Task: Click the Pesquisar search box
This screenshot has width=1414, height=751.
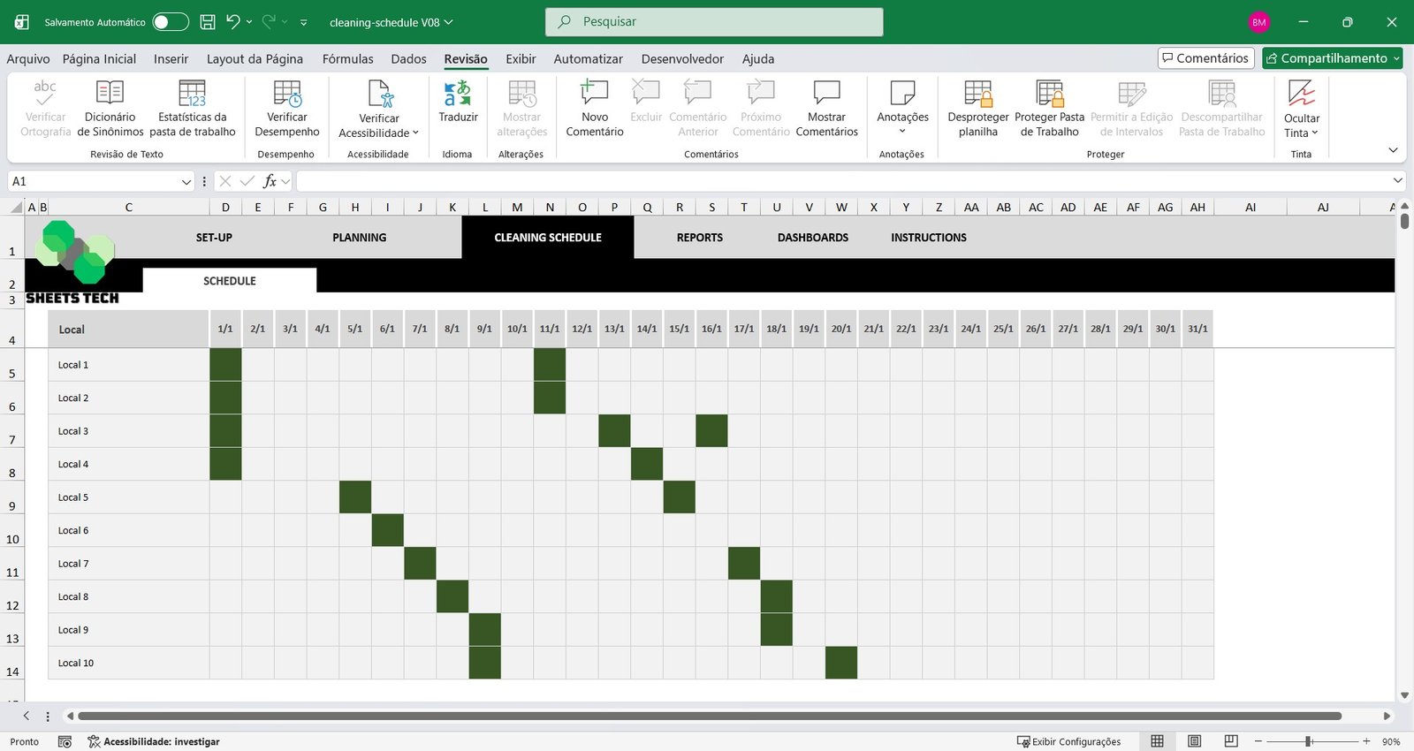Action: point(714,22)
